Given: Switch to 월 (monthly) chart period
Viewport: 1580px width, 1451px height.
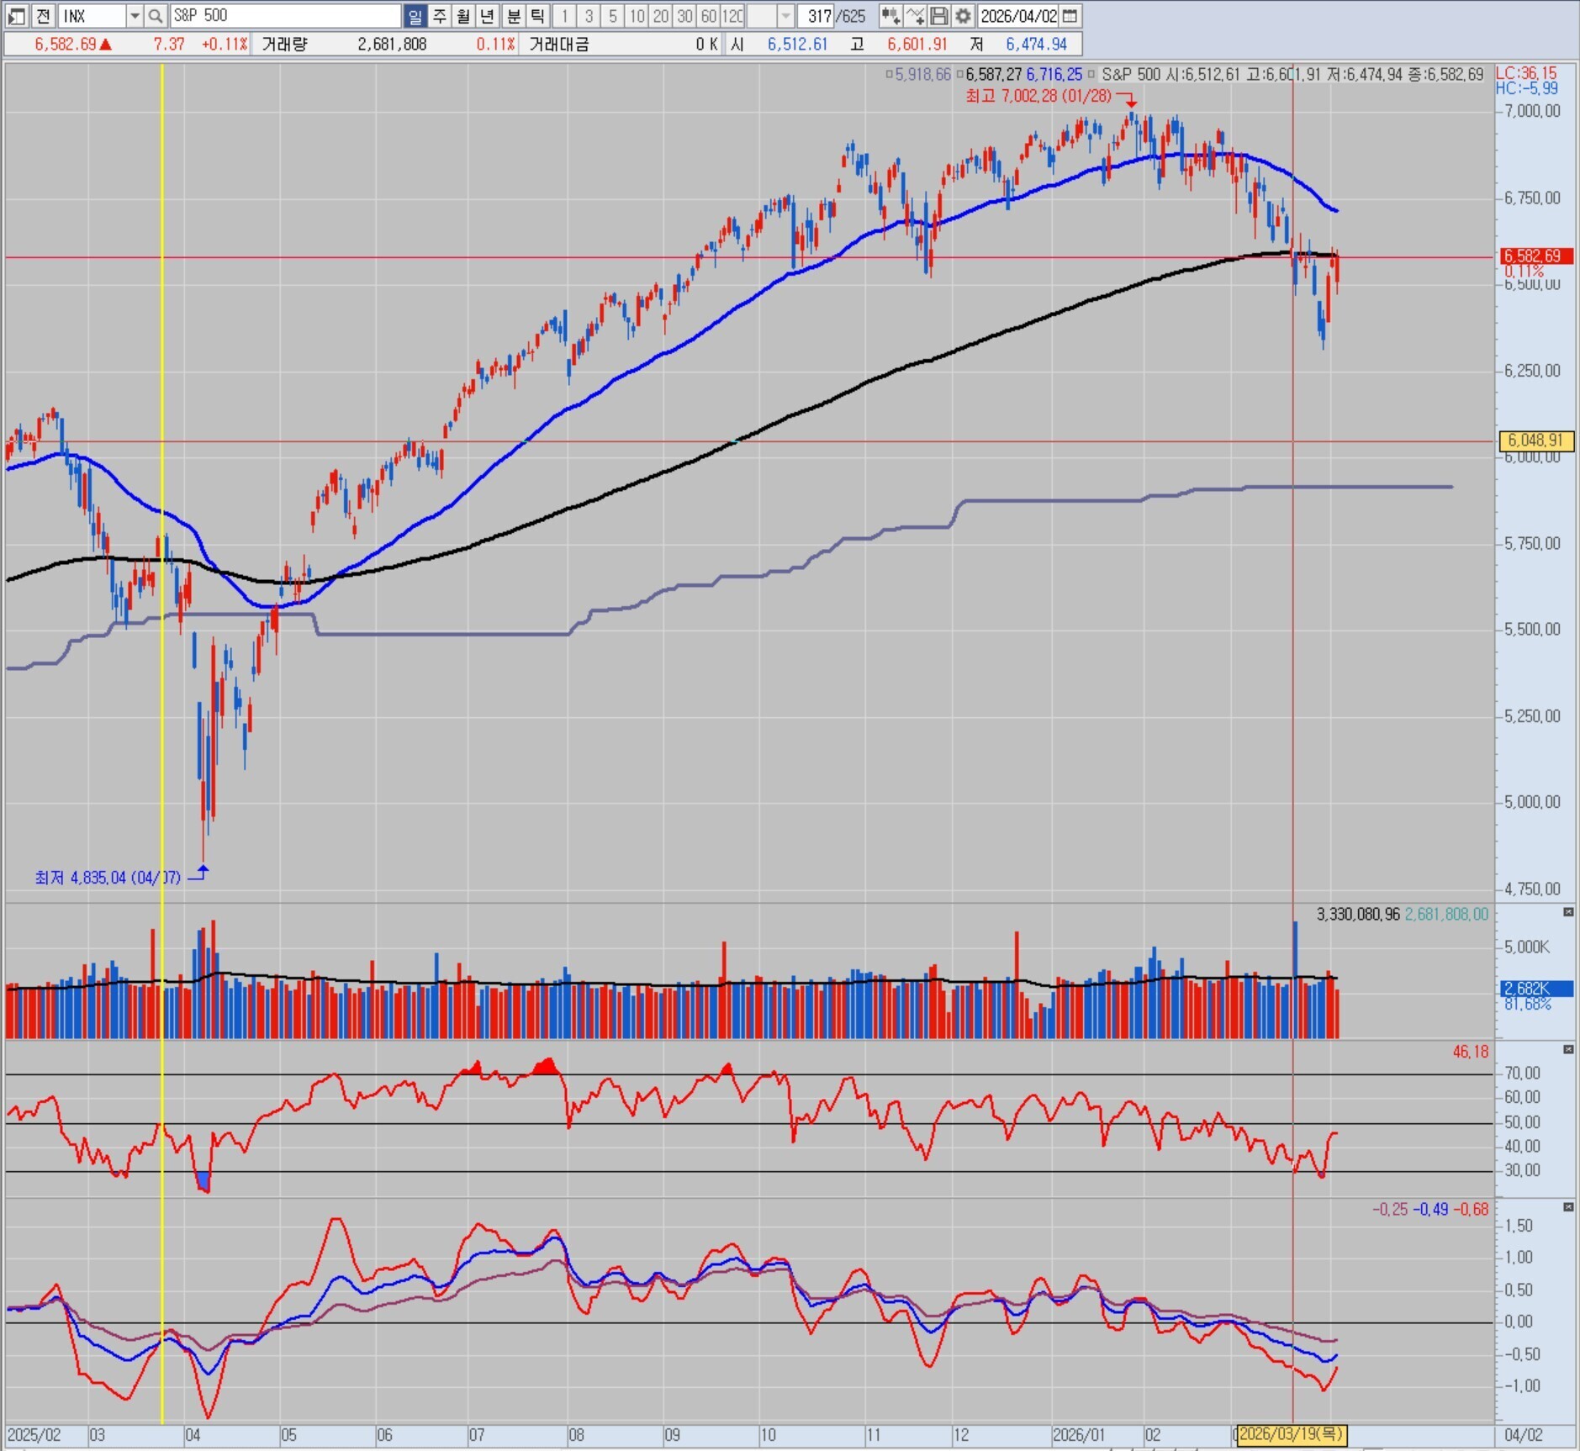Looking at the screenshot, I should tap(463, 15).
